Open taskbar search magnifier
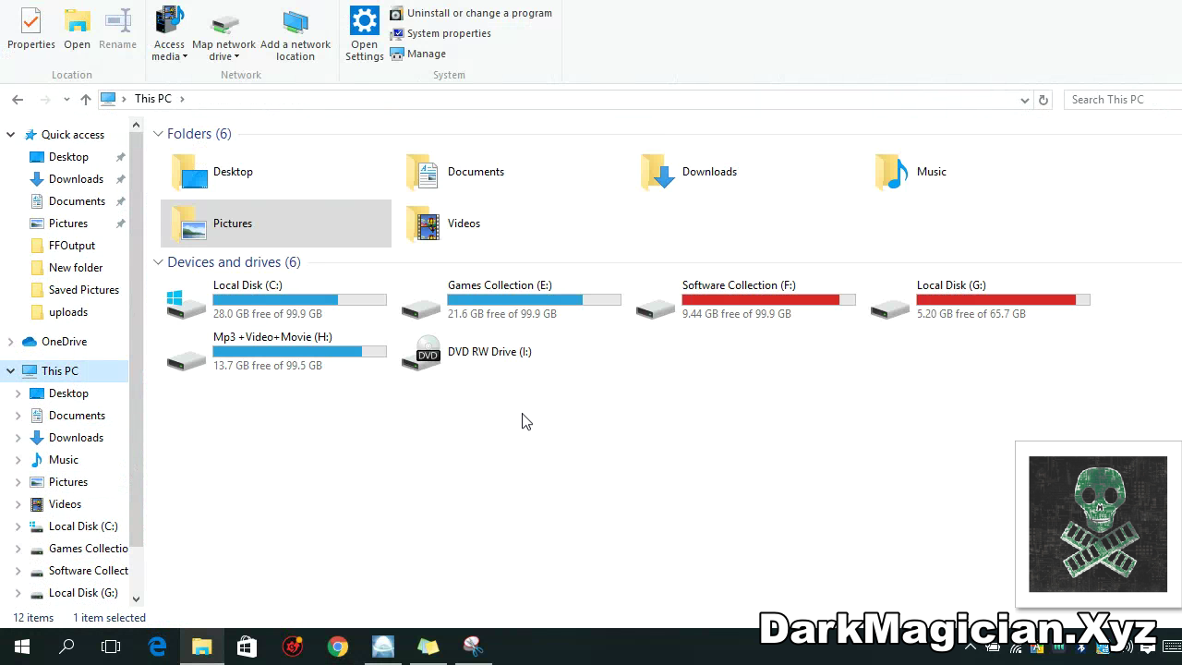Image resolution: width=1182 pixels, height=665 pixels. coord(66,647)
